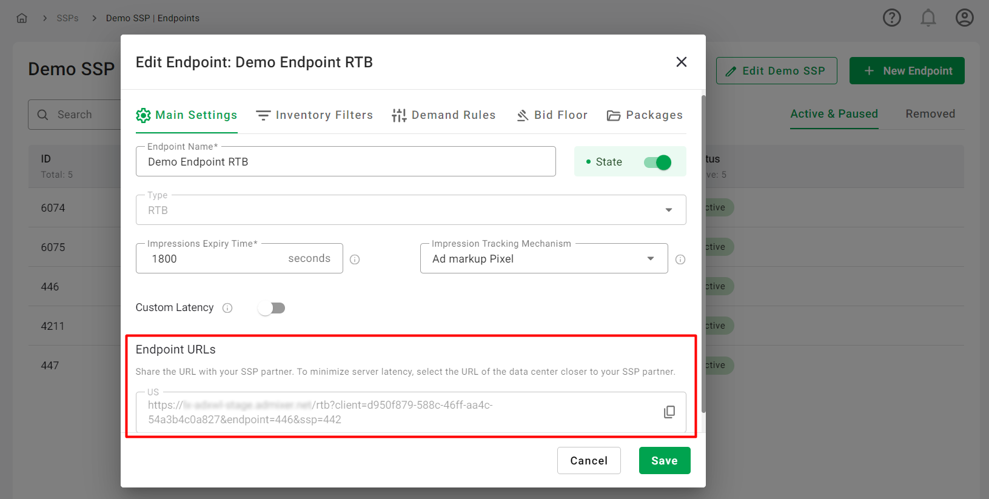Click info icon beside Impression Tracking Mechanism
Screen dimensions: 989x499
tap(680, 260)
